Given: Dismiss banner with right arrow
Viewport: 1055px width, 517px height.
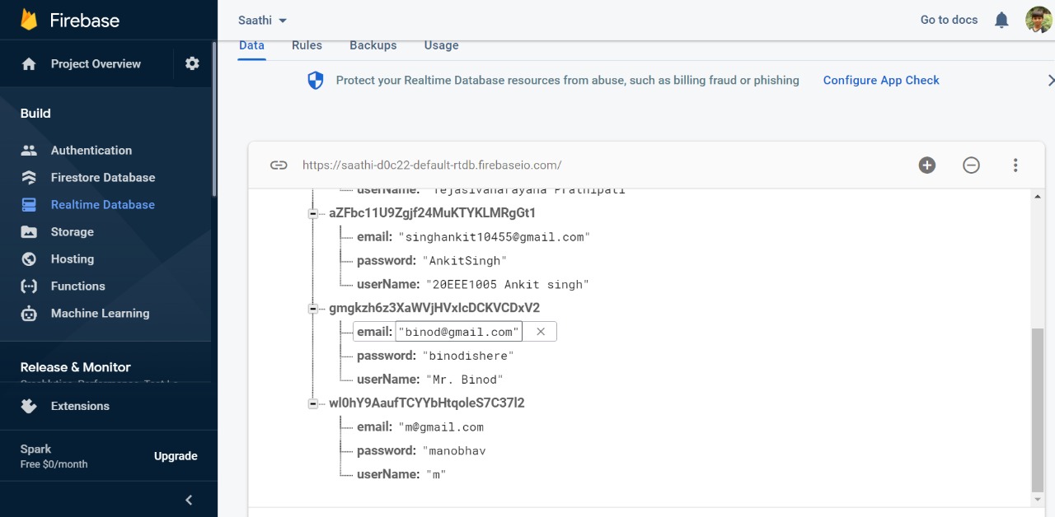Looking at the screenshot, I should [1050, 80].
